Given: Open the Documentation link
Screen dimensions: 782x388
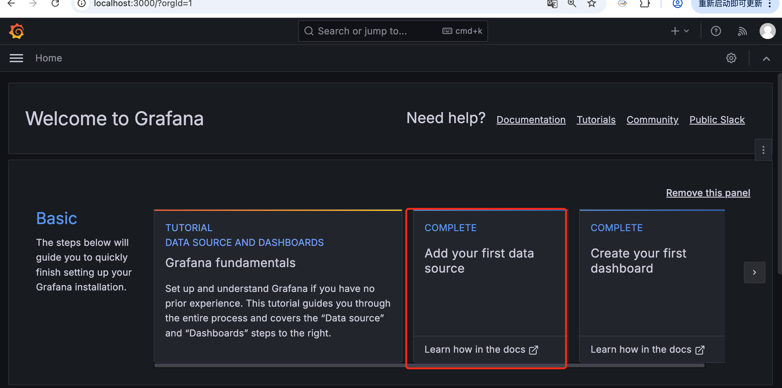Looking at the screenshot, I should coord(531,120).
